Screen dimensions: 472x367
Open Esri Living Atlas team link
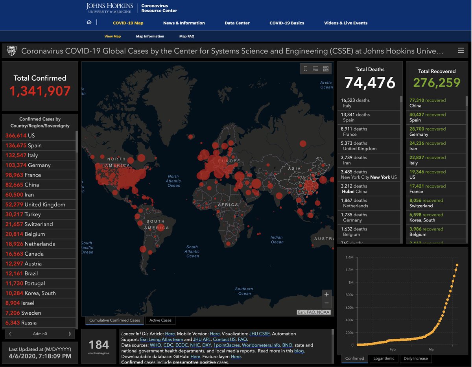(161, 339)
